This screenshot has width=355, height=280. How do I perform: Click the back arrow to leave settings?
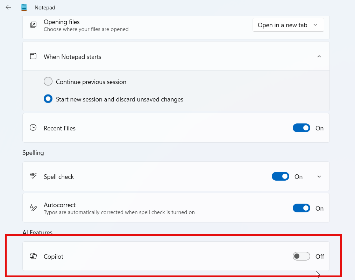click(8, 7)
